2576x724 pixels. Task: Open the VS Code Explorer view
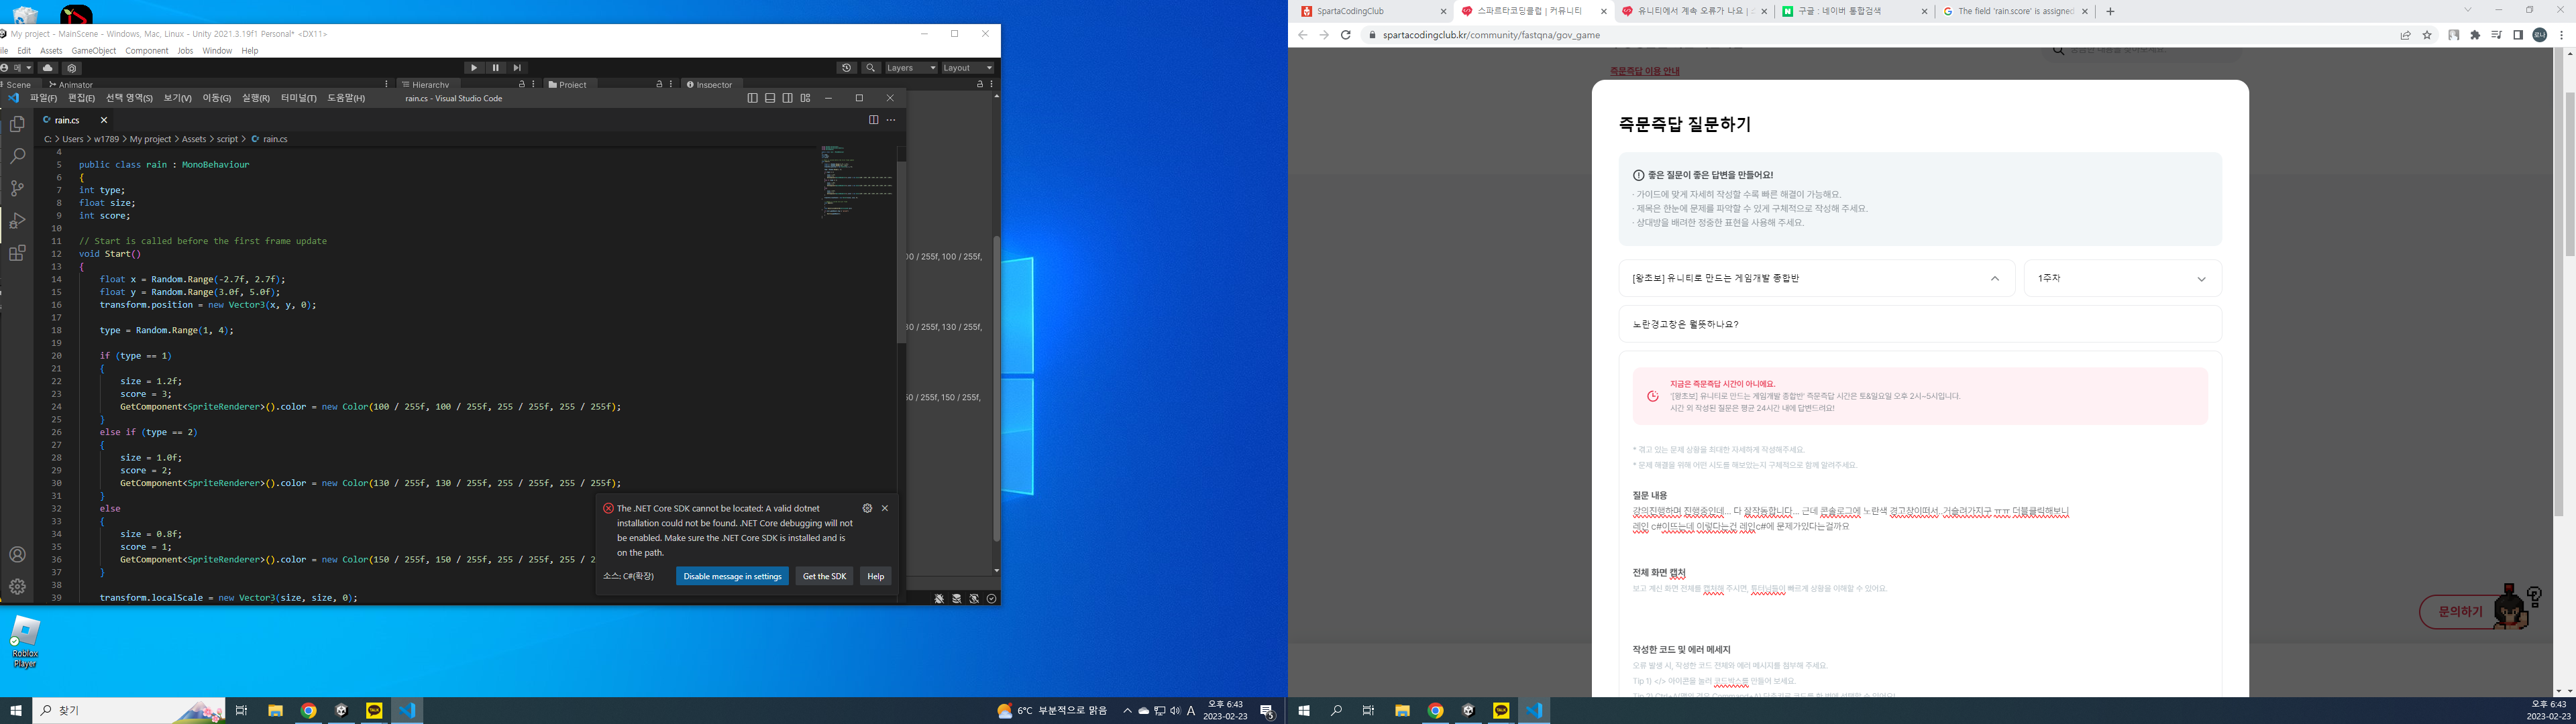(17, 124)
